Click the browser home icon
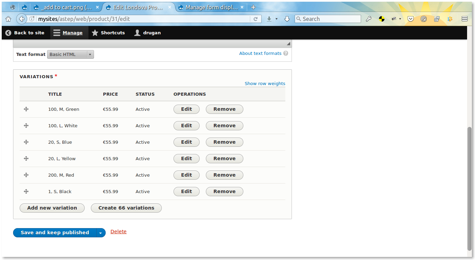 click(x=8, y=19)
